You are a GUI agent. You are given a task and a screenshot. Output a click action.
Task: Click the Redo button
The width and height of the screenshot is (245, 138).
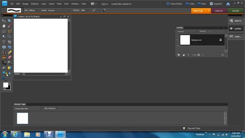(202, 4)
